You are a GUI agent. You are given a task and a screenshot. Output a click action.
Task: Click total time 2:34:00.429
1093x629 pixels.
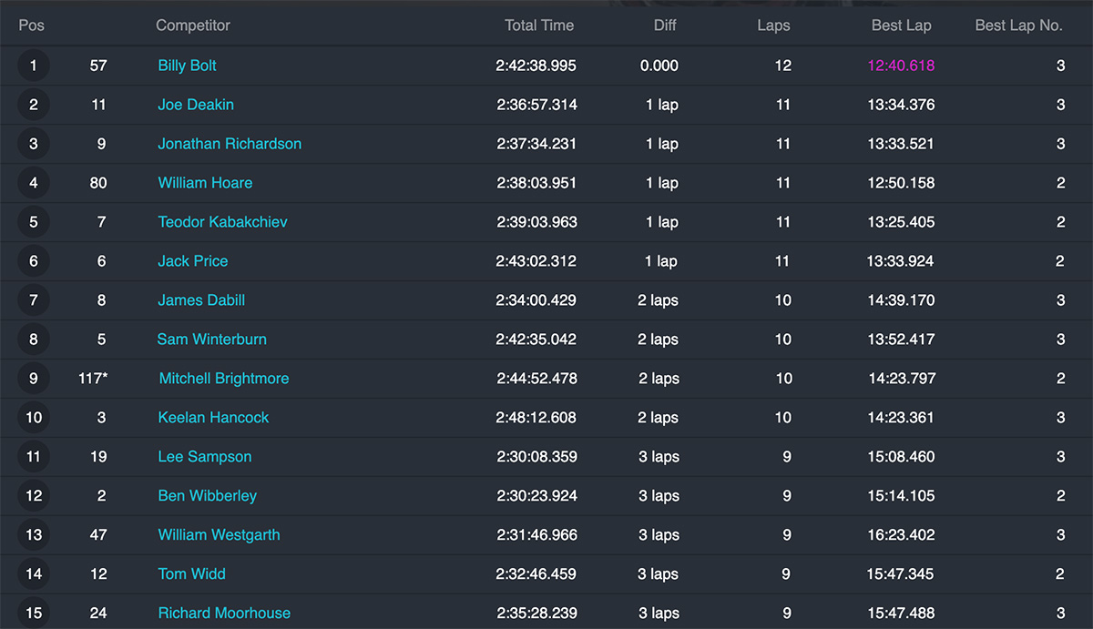[536, 300]
